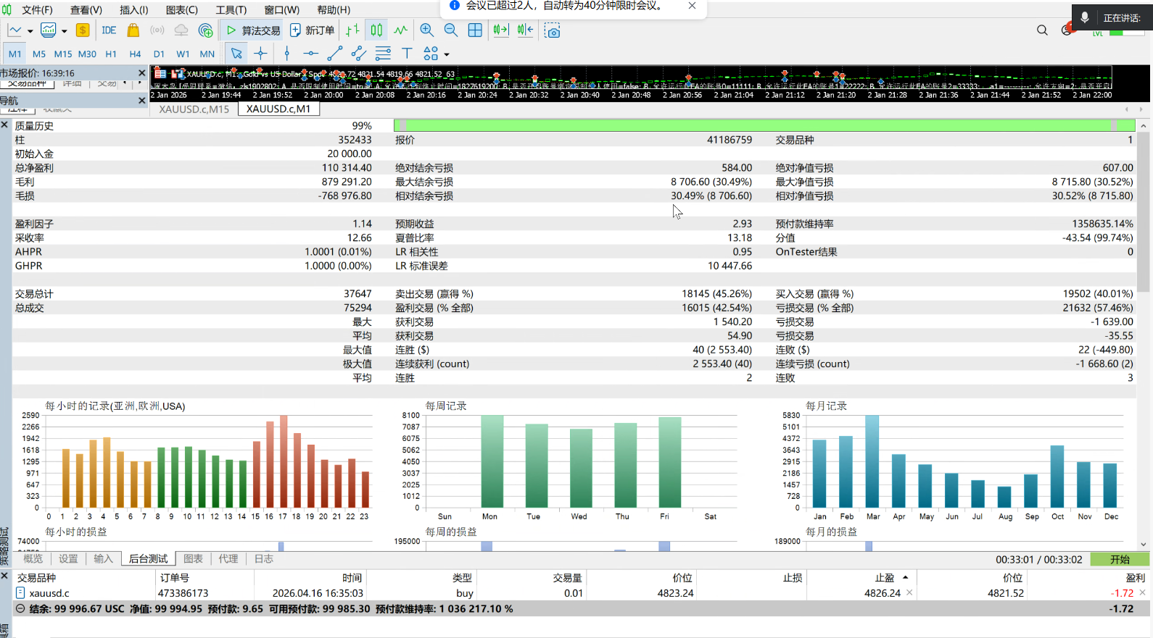Open the 工具(T) menu

tap(231, 9)
